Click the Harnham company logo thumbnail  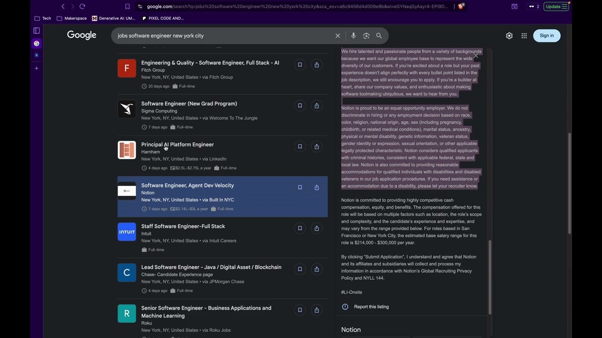click(127, 150)
